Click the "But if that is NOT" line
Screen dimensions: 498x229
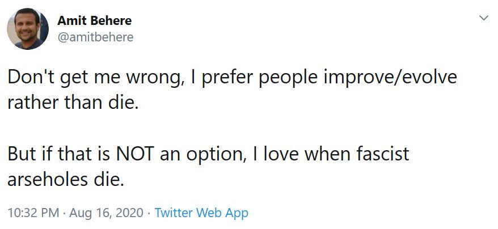click(x=208, y=154)
